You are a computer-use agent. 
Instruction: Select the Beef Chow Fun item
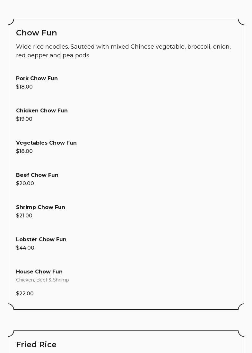click(37, 175)
